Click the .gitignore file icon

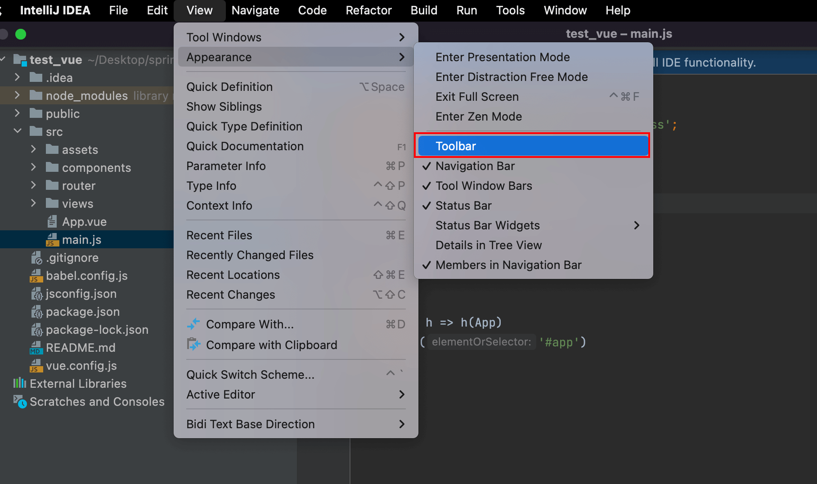pyautogui.click(x=36, y=258)
